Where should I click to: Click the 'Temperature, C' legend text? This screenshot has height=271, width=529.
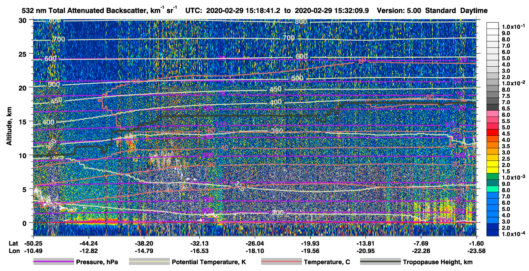pos(327,262)
